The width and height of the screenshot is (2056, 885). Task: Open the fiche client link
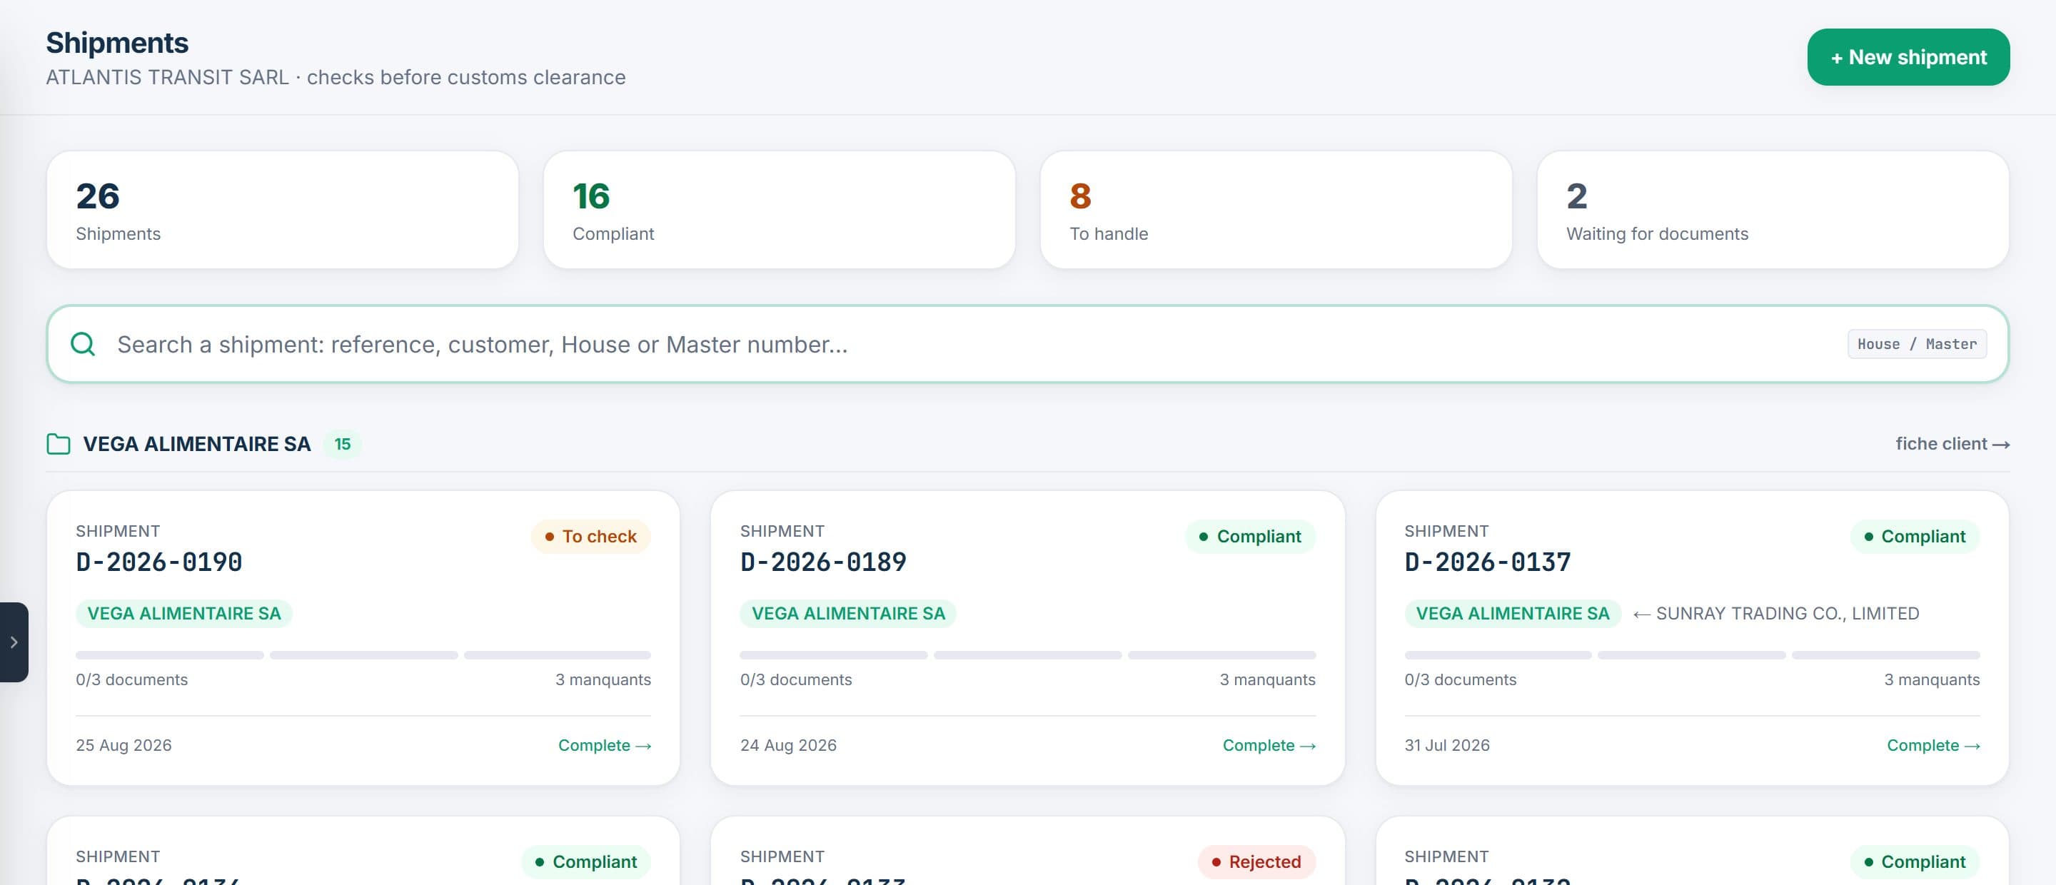tap(1952, 444)
